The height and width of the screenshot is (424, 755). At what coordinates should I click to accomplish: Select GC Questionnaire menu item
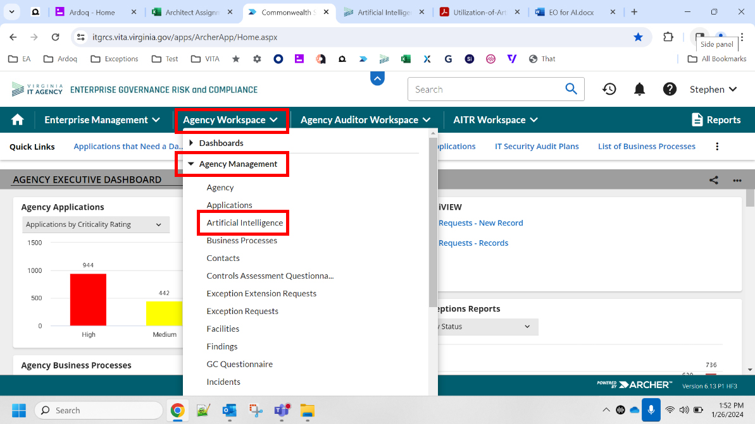click(x=239, y=364)
